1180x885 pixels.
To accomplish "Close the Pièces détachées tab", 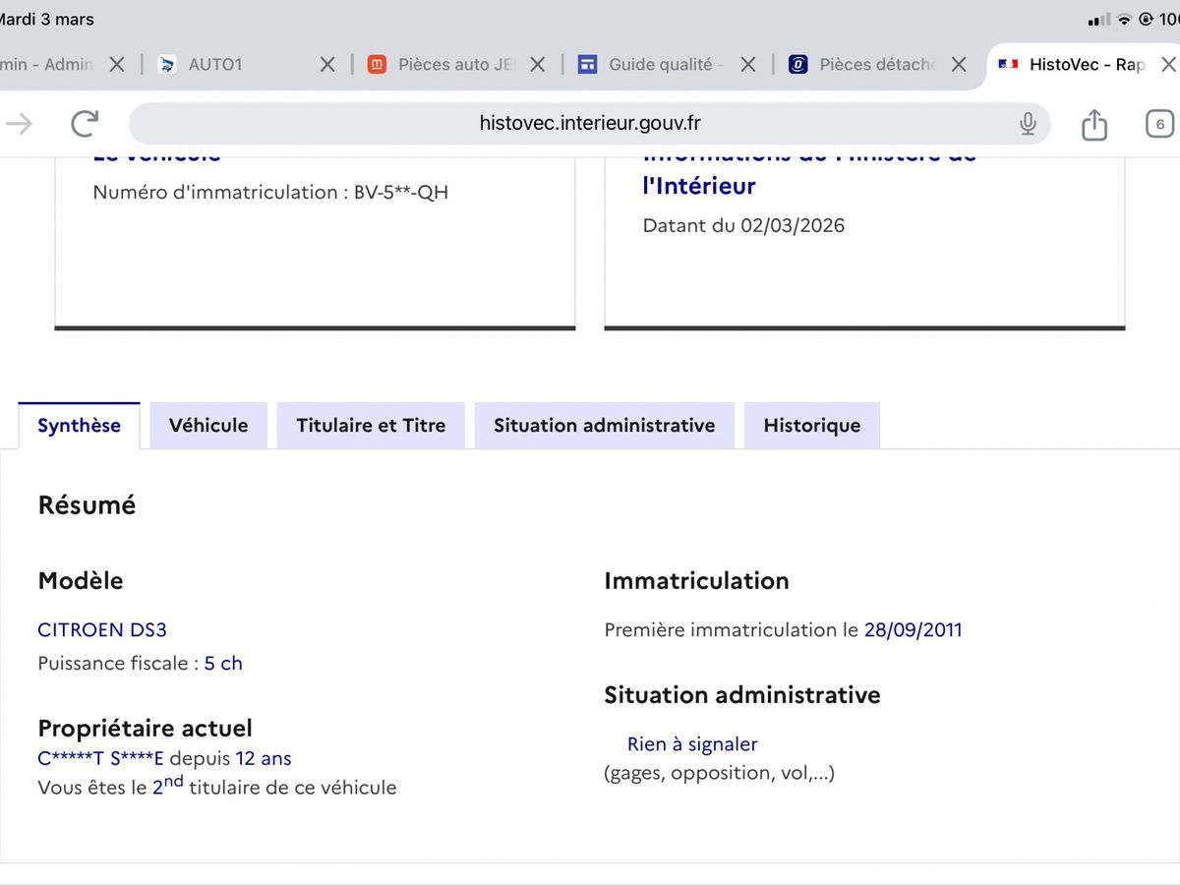I will point(959,65).
